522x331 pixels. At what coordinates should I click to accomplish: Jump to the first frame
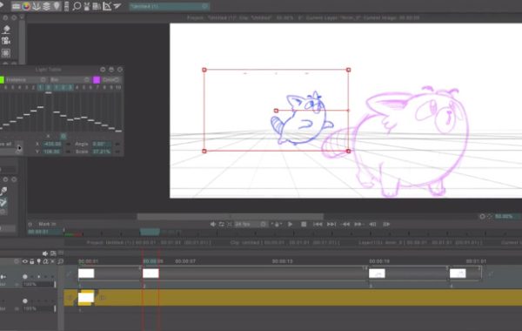(318, 225)
